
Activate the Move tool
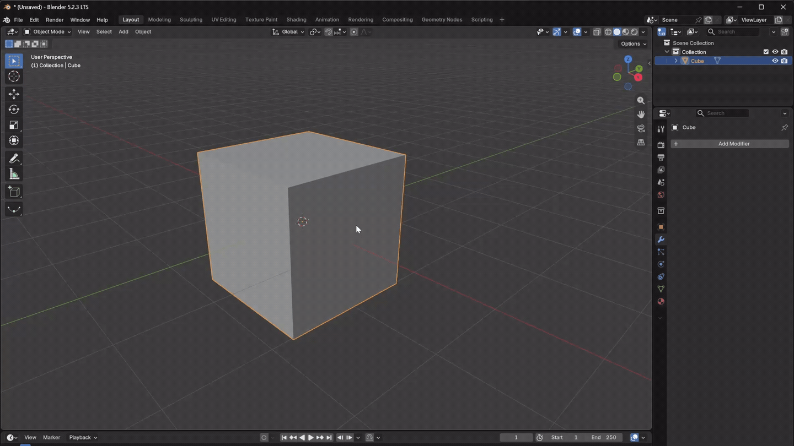14,94
